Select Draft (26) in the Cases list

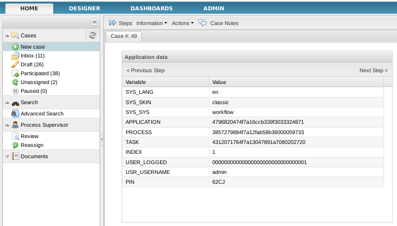[32, 64]
